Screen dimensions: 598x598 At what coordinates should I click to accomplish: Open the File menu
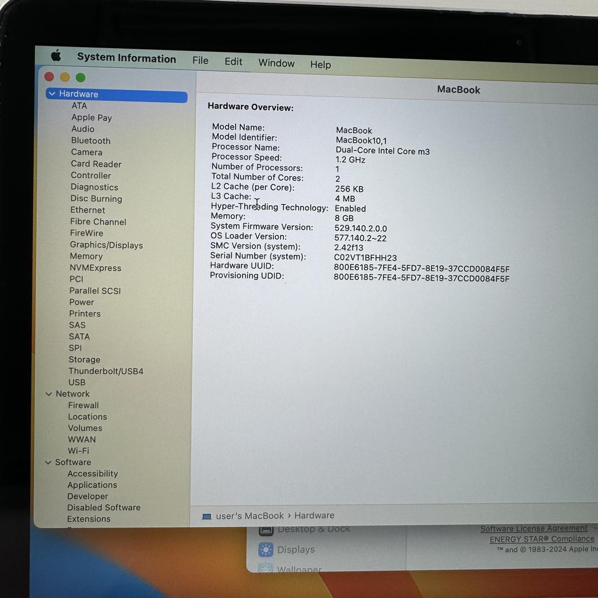pyautogui.click(x=200, y=61)
